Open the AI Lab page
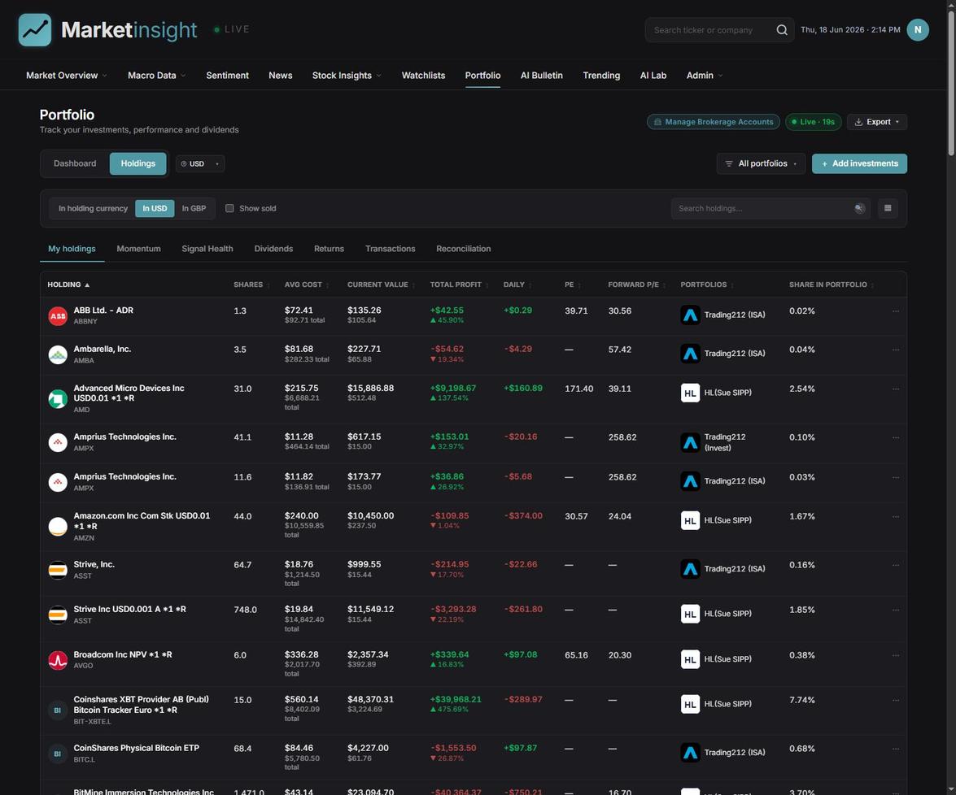956x795 pixels. coord(653,76)
